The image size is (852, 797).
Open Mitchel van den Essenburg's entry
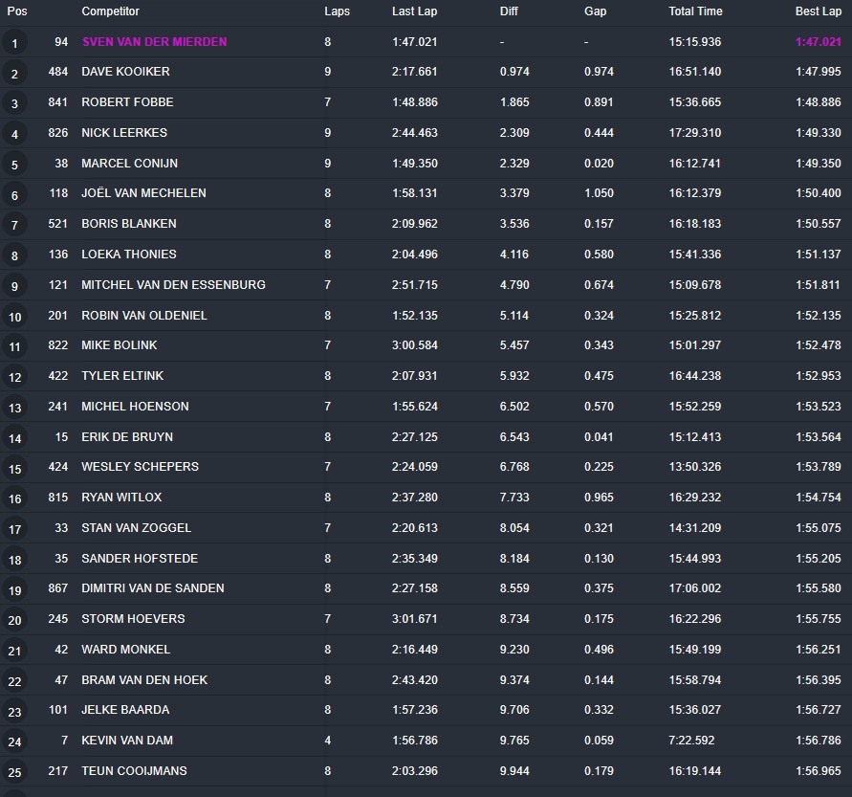173,285
